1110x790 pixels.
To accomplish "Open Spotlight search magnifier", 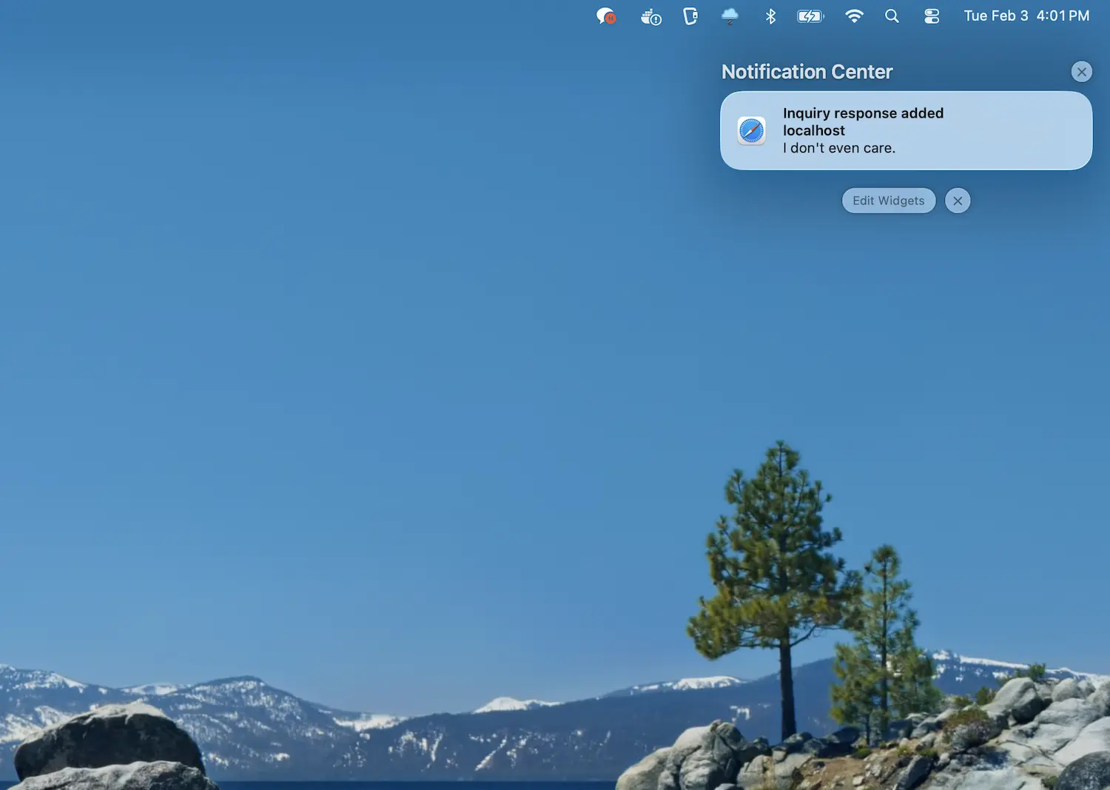I will point(892,16).
